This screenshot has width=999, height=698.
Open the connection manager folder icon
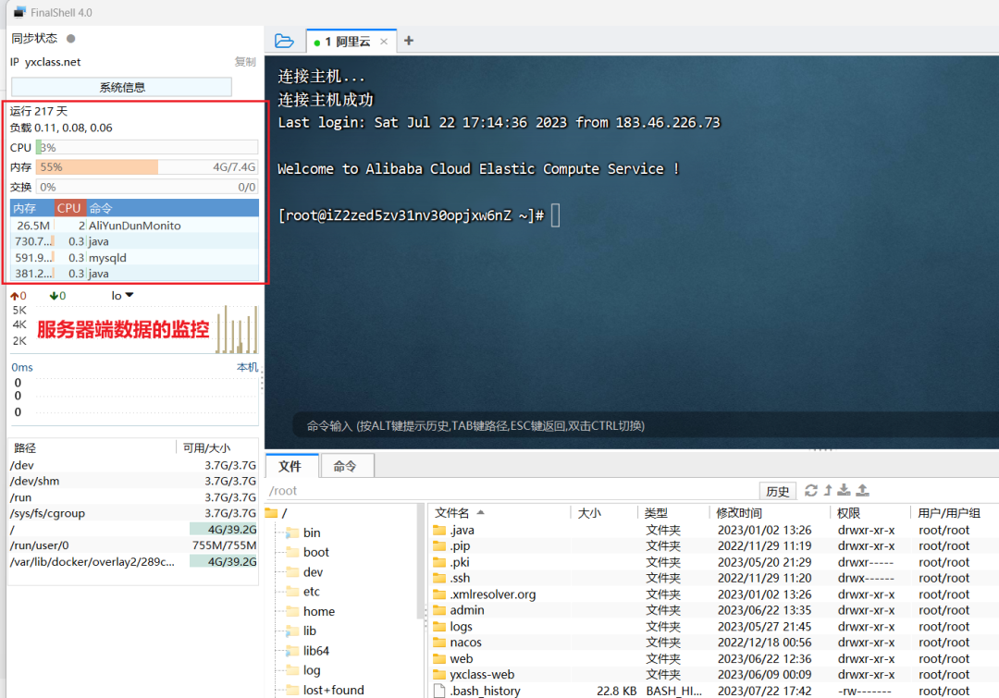click(x=283, y=40)
